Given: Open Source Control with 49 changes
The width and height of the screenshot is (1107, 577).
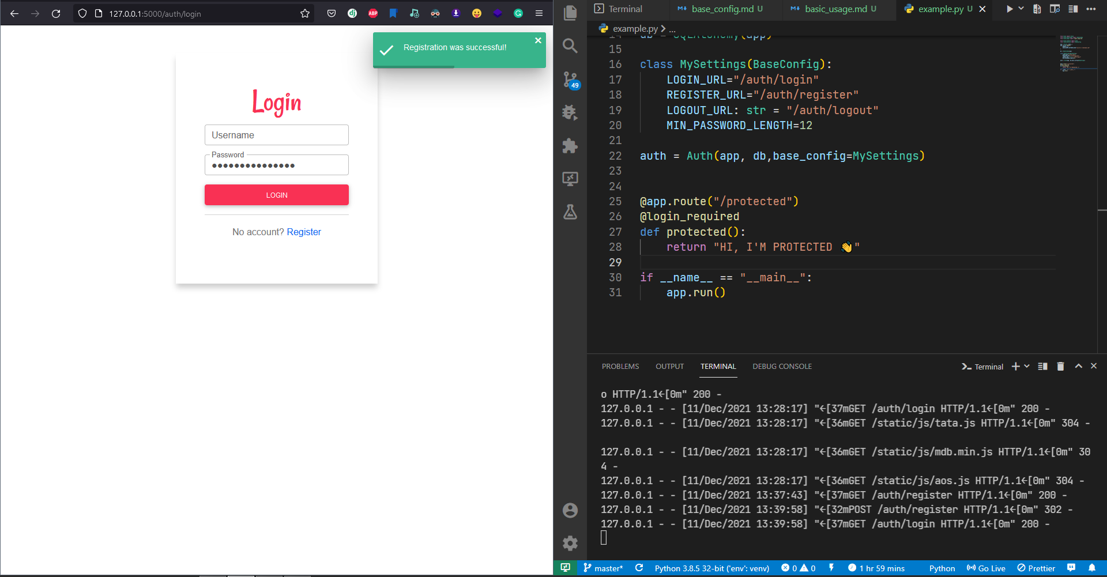Looking at the screenshot, I should (x=570, y=80).
